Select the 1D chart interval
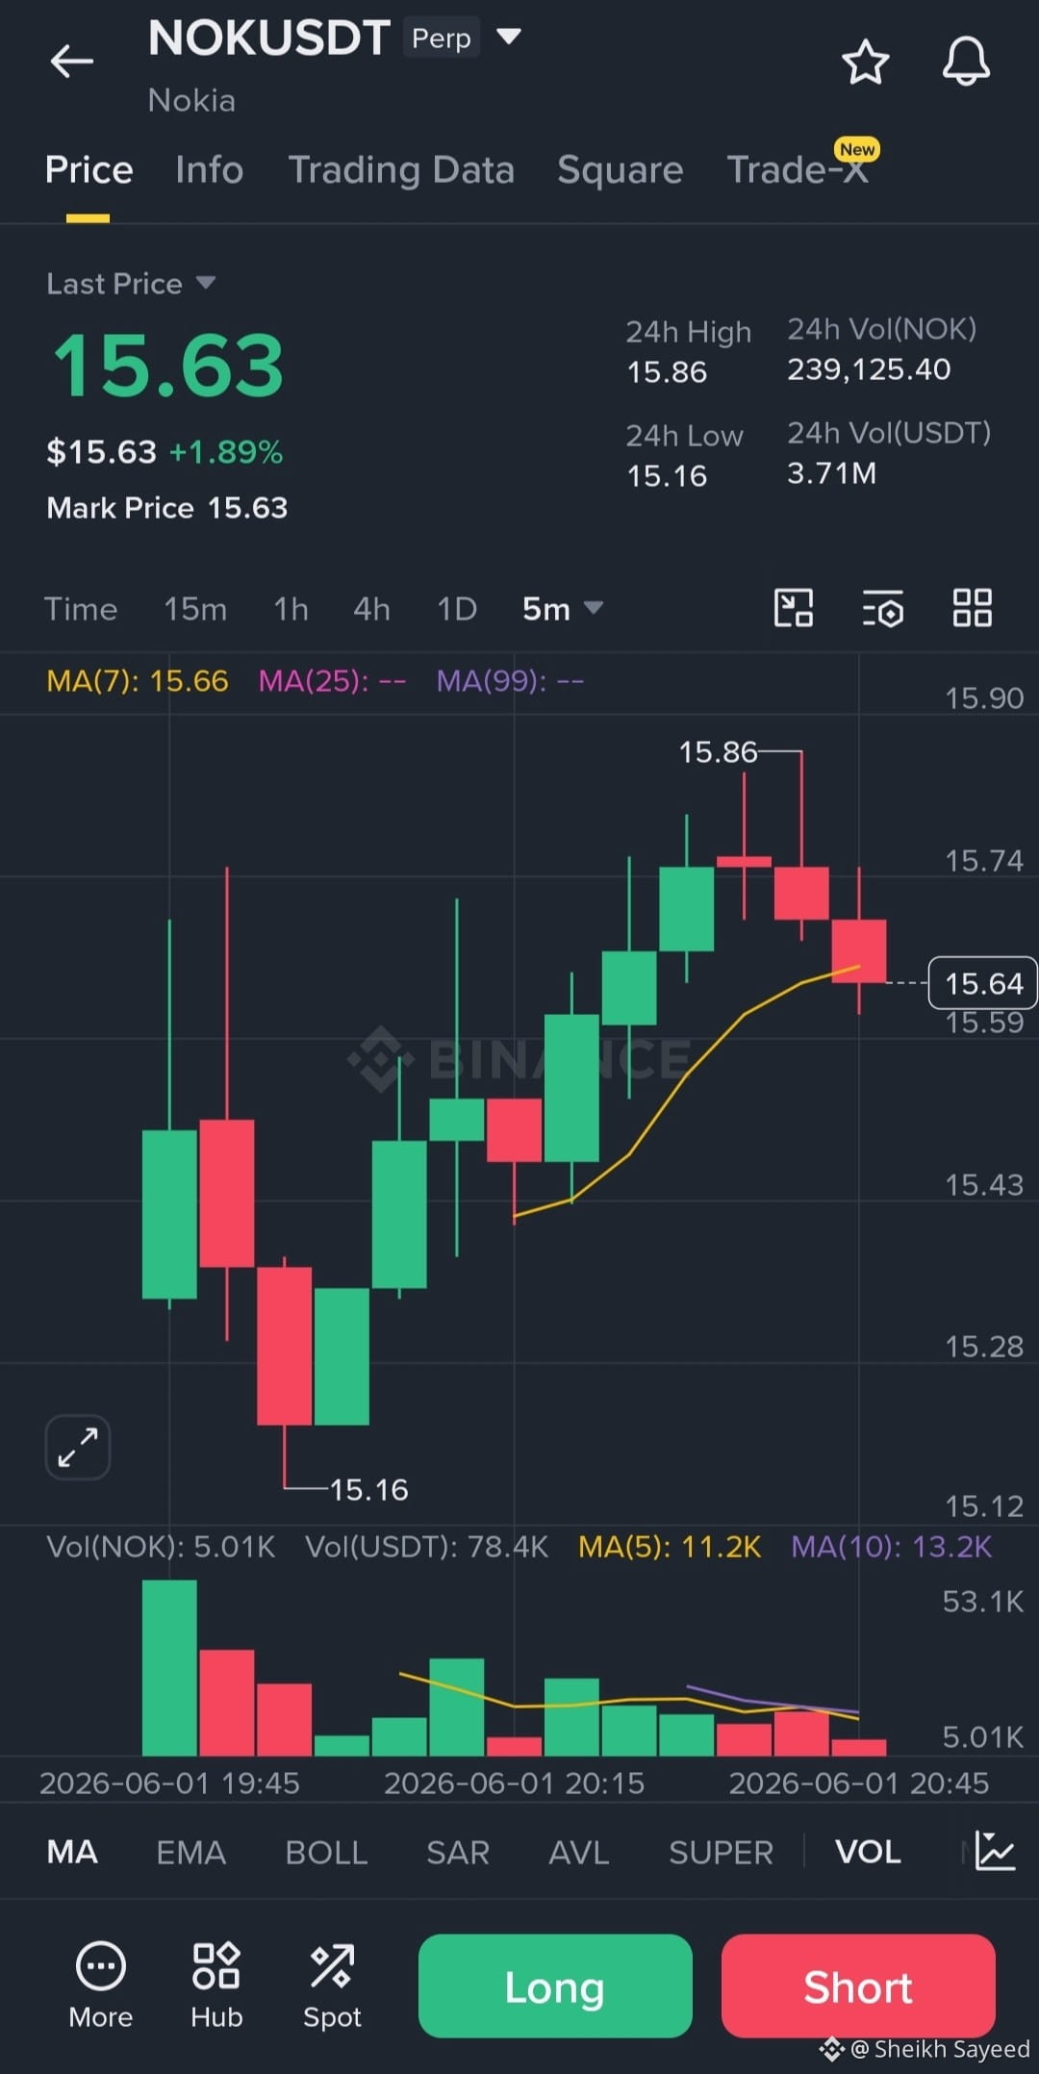Screen dimensions: 1039x2074 (x=457, y=609)
